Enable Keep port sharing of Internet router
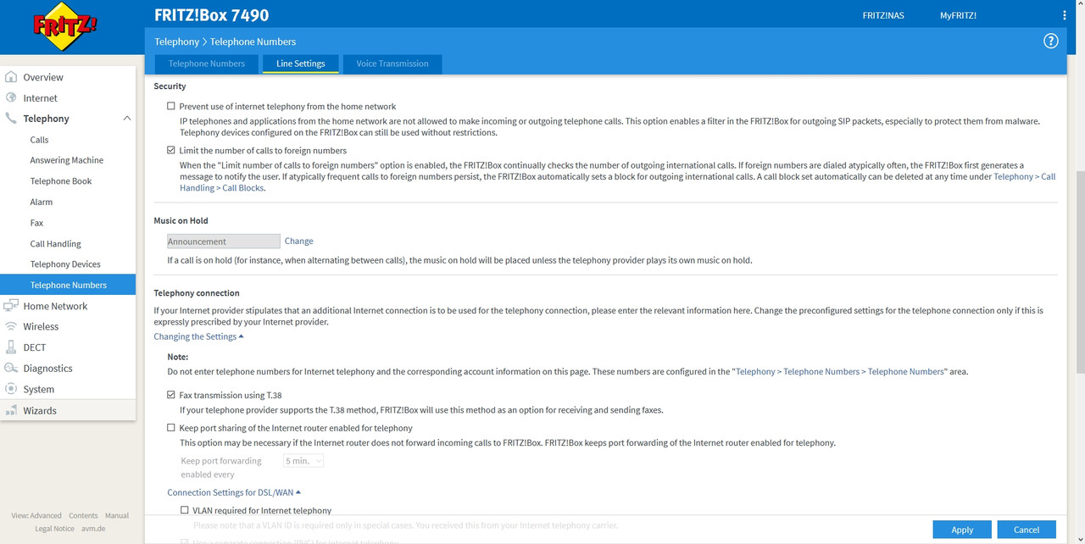 [171, 428]
